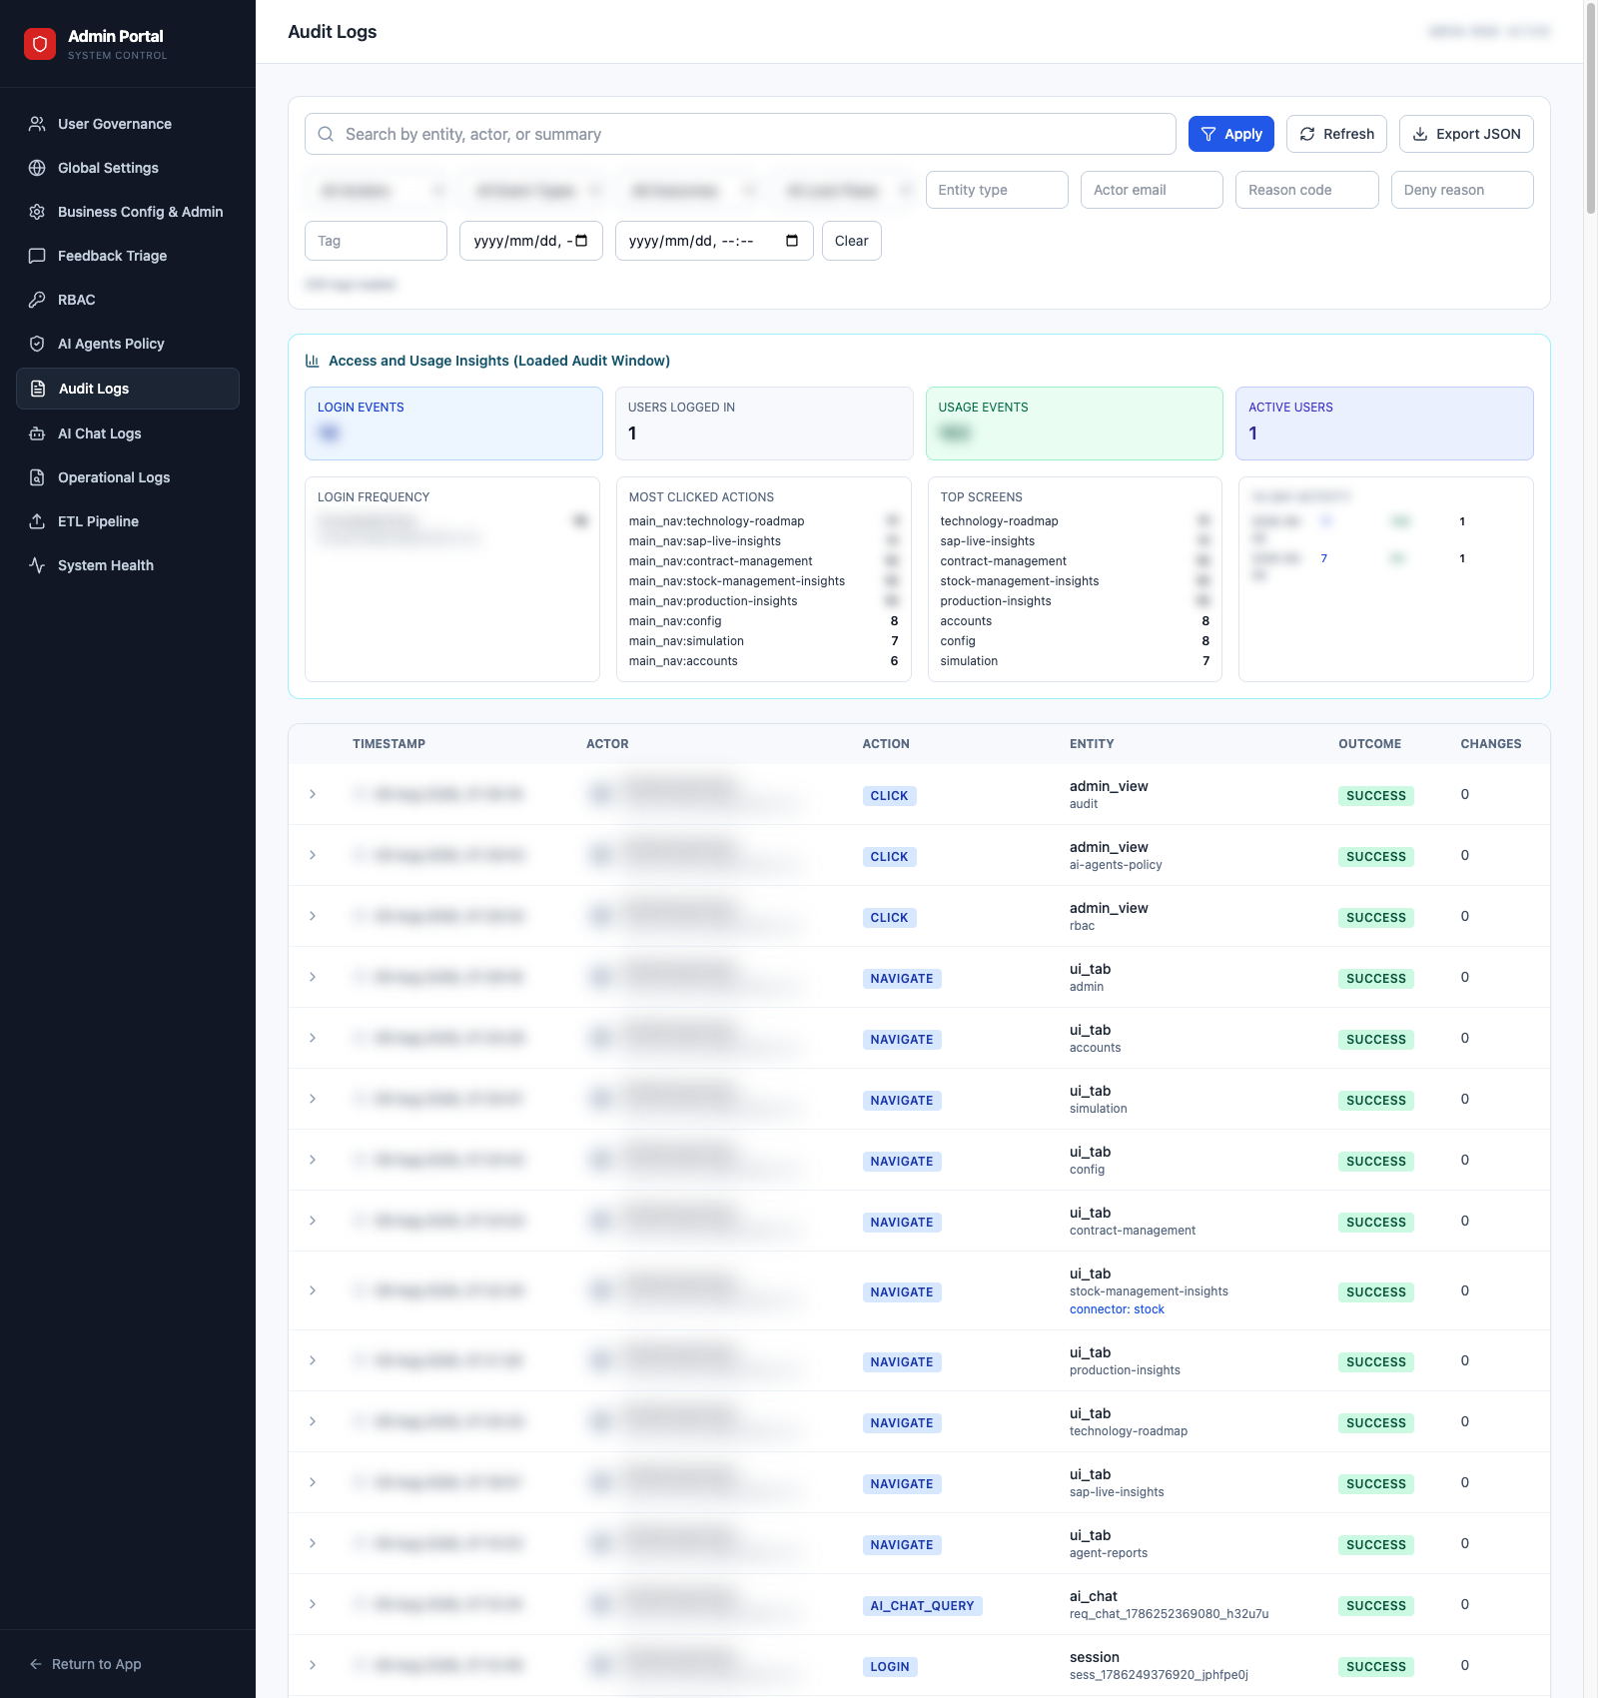Click the bar chart icon beside Access and Usage Insights
The width and height of the screenshot is (1598, 1698).
(313, 361)
